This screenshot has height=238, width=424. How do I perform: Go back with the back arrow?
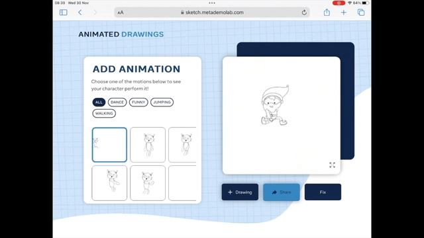click(80, 13)
